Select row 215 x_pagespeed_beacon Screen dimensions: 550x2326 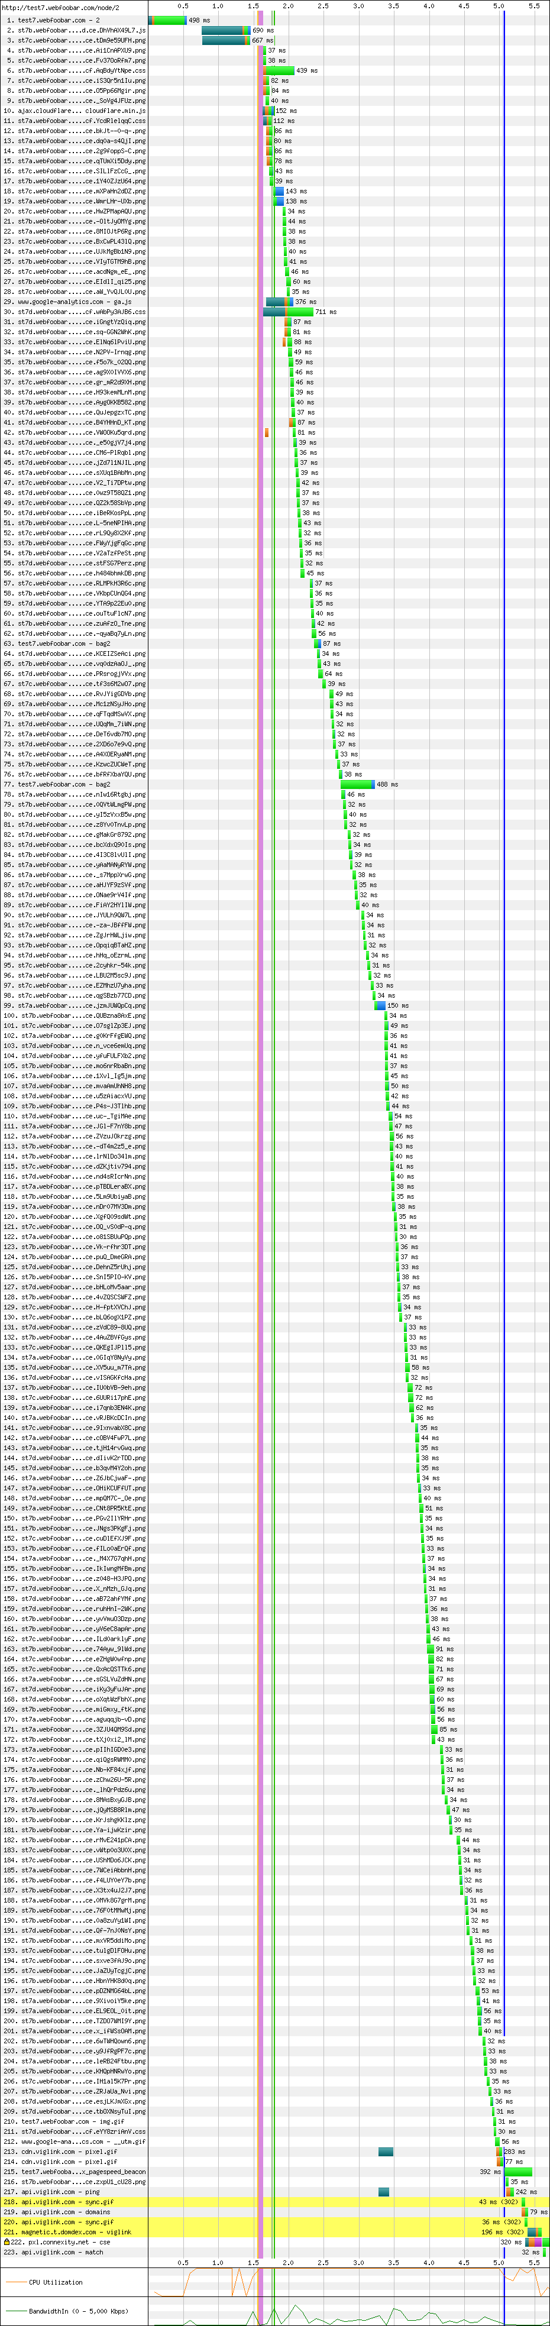coord(74,2172)
